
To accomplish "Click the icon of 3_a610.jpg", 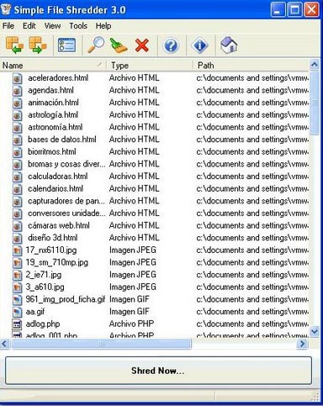I will click(18, 287).
